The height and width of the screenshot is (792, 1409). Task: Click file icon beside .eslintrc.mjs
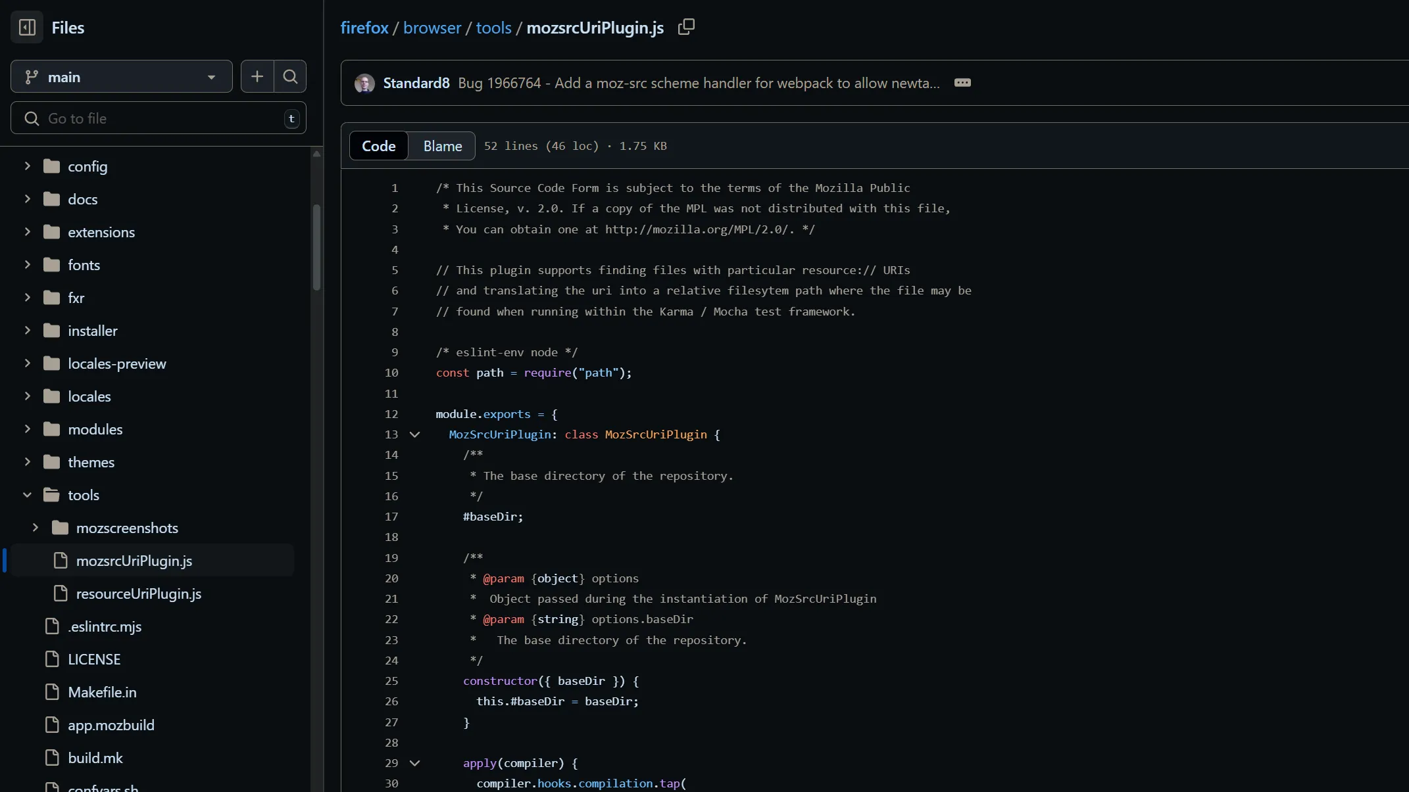coord(52,626)
